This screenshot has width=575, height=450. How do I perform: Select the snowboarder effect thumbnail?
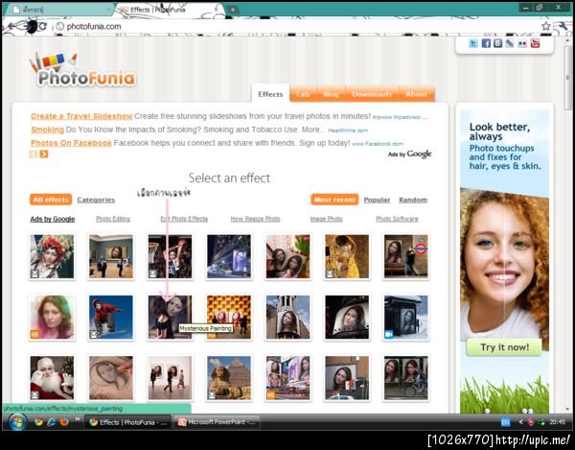111,317
